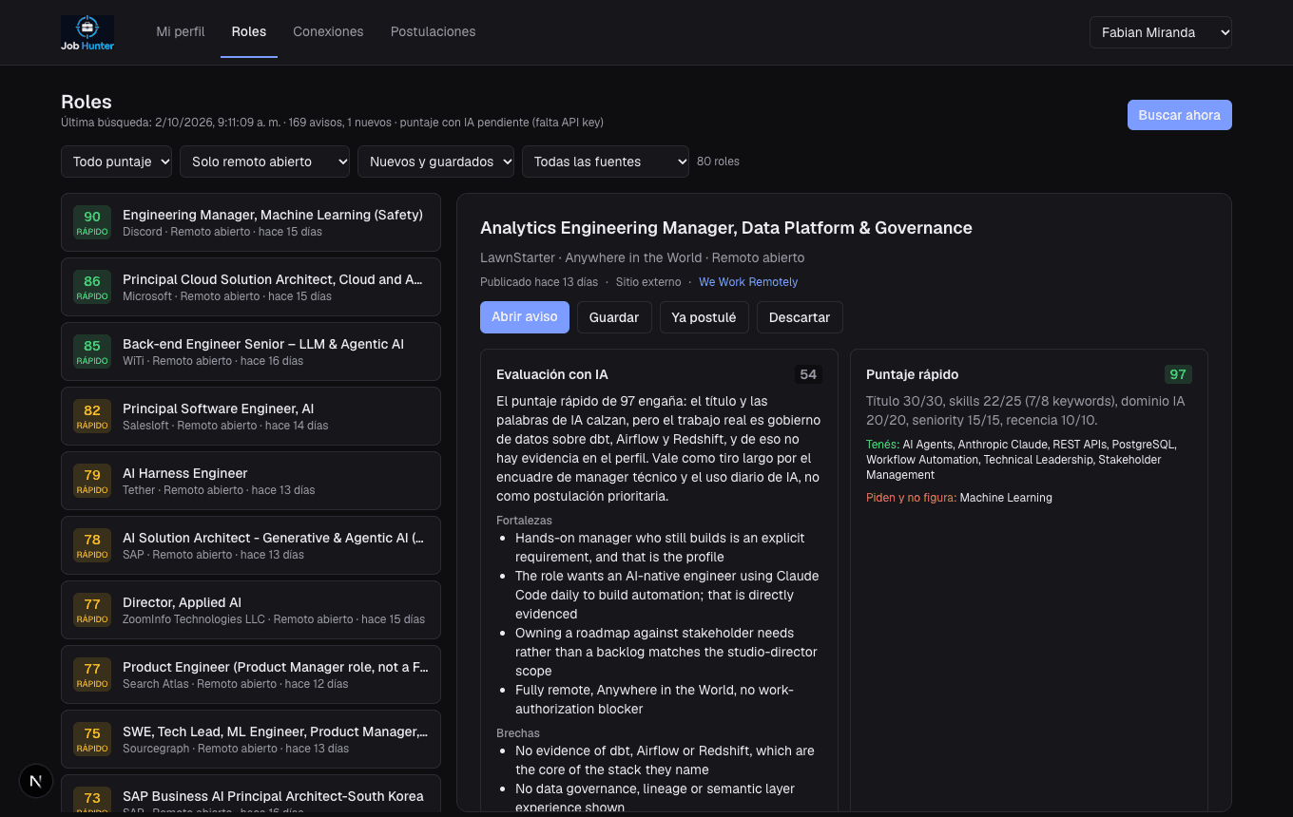Switch to the Conexiones tab
1293x817 pixels.
[x=328, y=31]
